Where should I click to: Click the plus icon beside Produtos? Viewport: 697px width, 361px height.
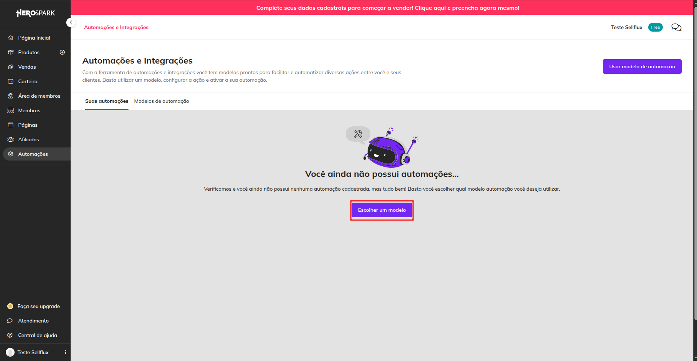(x=62, y=52)
